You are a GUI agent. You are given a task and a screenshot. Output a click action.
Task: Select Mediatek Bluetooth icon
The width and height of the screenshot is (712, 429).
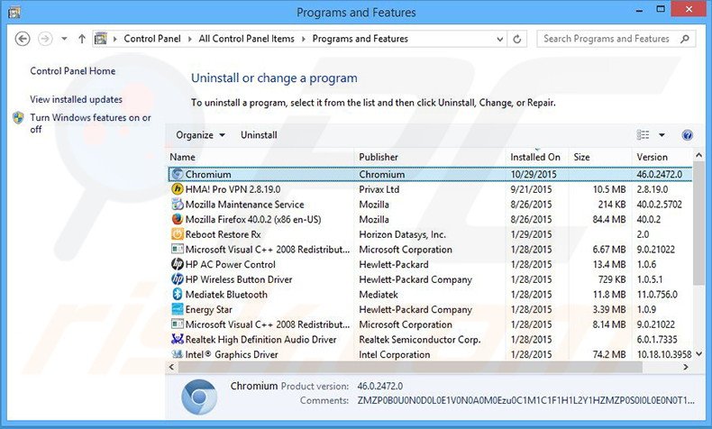pyautogui.click(x=177, y=294)
